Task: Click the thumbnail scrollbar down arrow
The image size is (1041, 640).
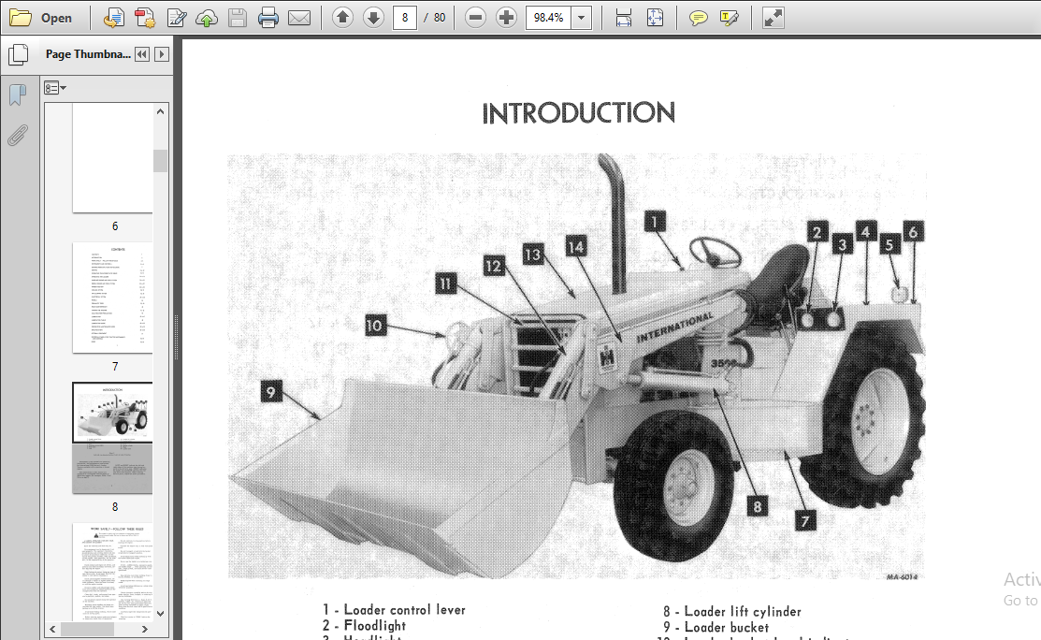Action: click(161, 614)
